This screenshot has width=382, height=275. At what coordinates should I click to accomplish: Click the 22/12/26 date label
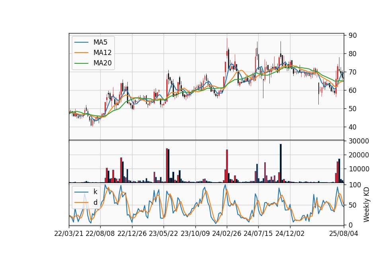pos(132,234)
